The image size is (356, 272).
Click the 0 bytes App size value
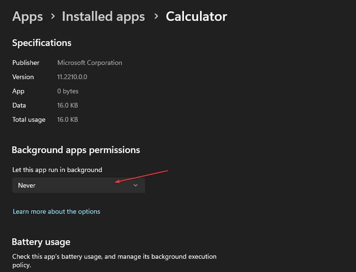pyautogui.click(x=68, y=91)
